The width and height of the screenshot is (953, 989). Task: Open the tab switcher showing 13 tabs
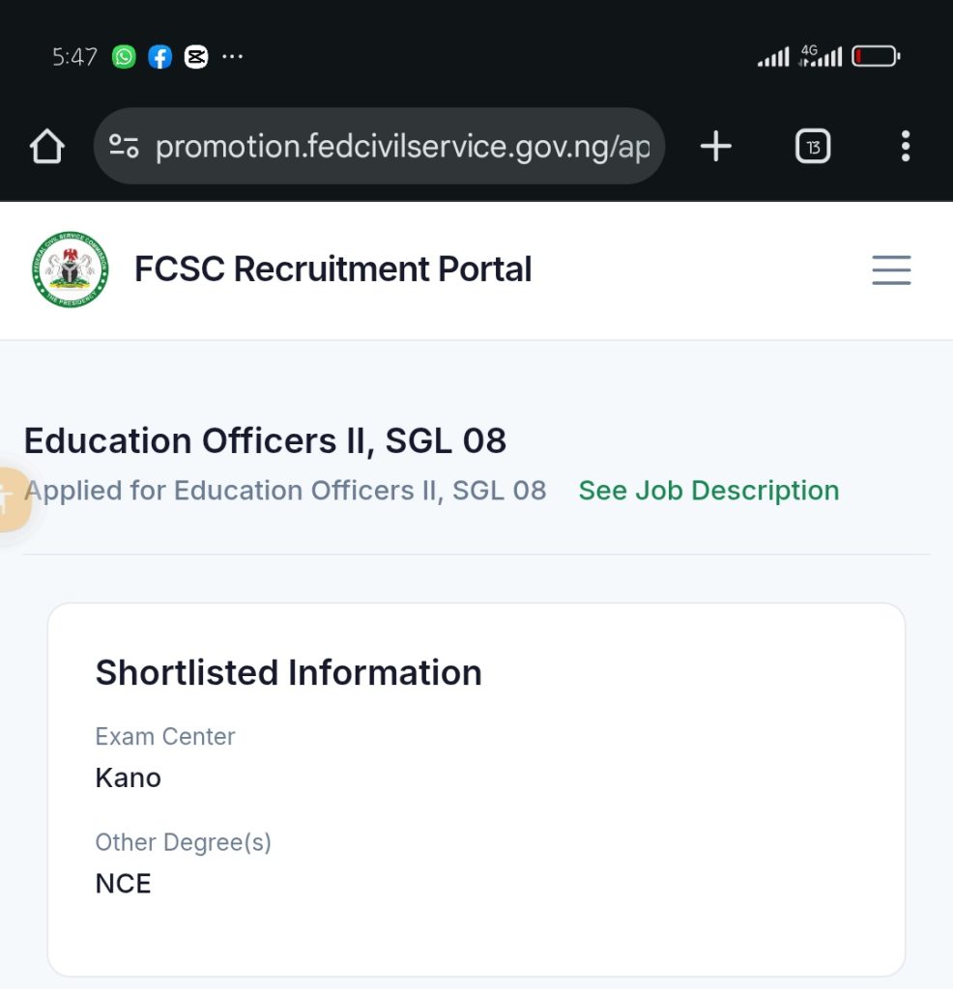[813, 147]
